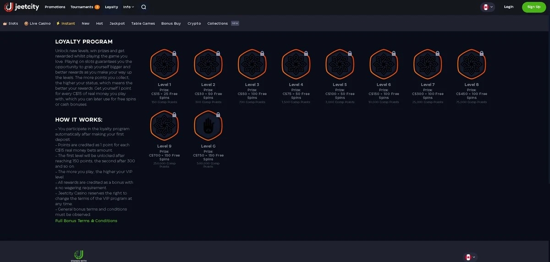The height and width of the screenshot is (262, 550).
Task: Click the '150 Comp Points' text
Action: click(x=165, y=102)
